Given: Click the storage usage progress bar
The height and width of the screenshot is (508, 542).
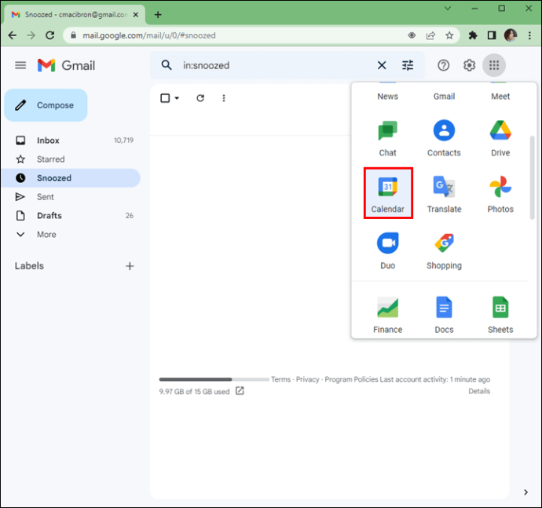Looking at the screenshot, I should 214,379.
